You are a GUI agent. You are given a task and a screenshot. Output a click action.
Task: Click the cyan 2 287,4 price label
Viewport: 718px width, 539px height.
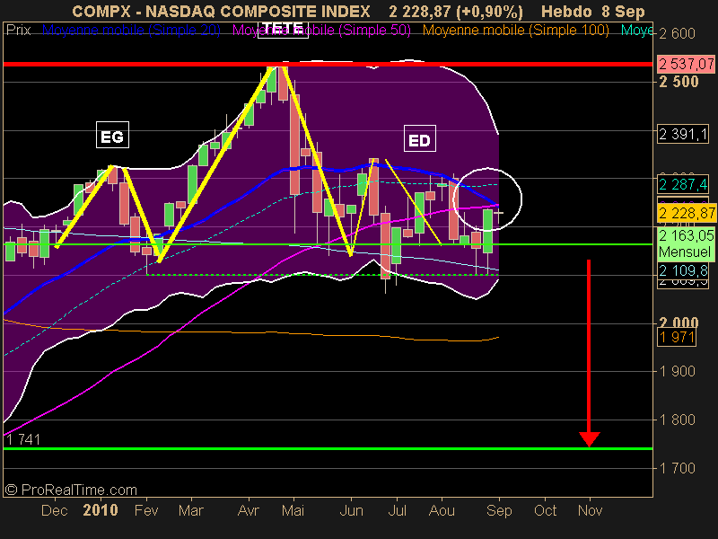tap(683, 185)
